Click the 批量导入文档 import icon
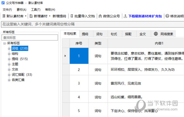 [x=72, y=16]
